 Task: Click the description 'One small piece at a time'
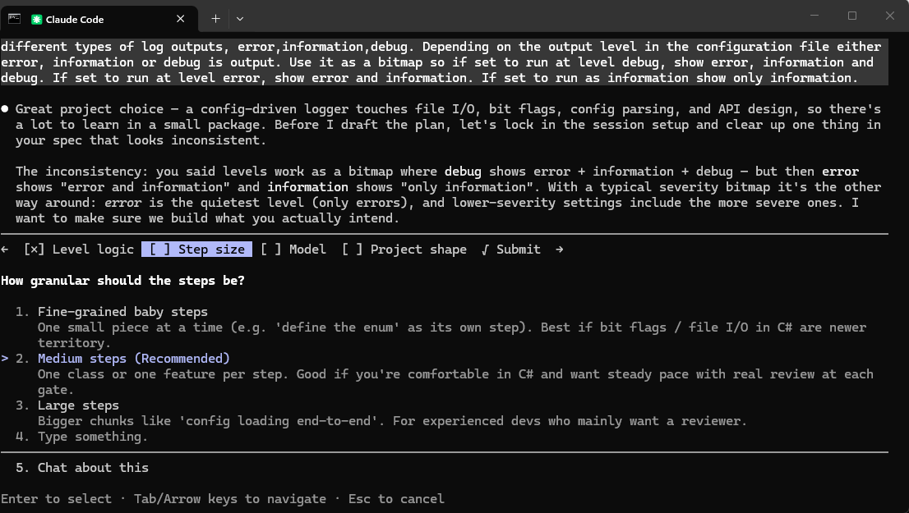pyautogui.click(x=452, y=335)
